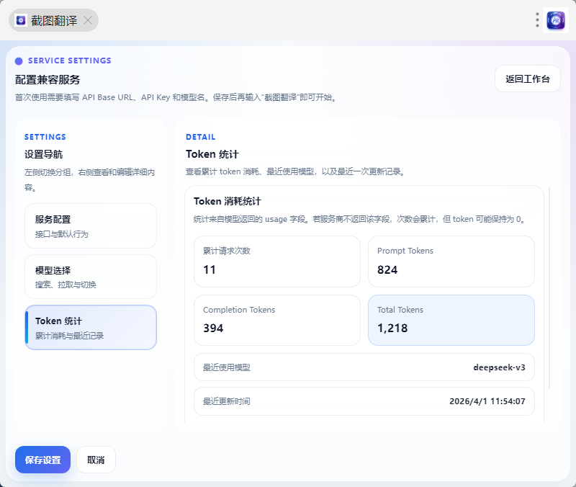
Task: Click the Prompt Tokens card showing 824
Action: click(x=451, y=262)
